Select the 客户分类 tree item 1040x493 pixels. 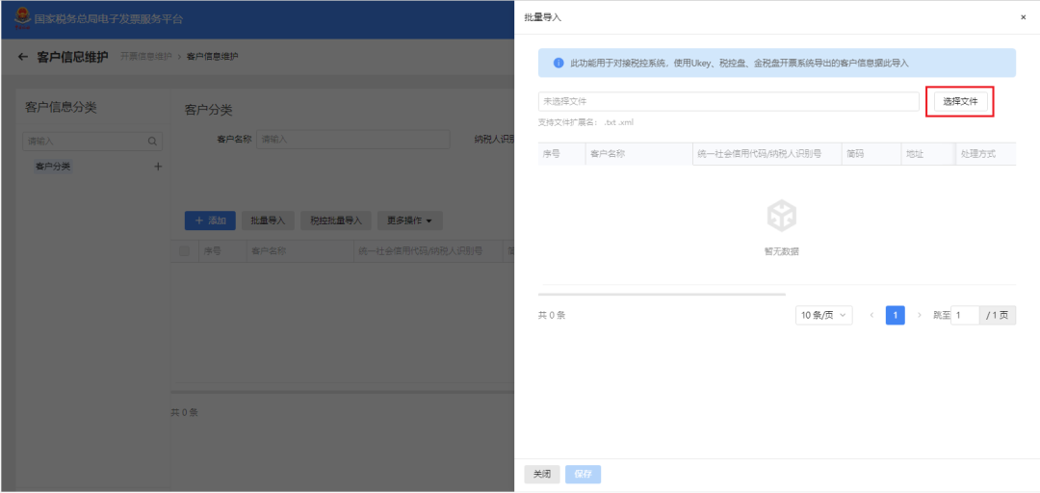coord(53,167)
